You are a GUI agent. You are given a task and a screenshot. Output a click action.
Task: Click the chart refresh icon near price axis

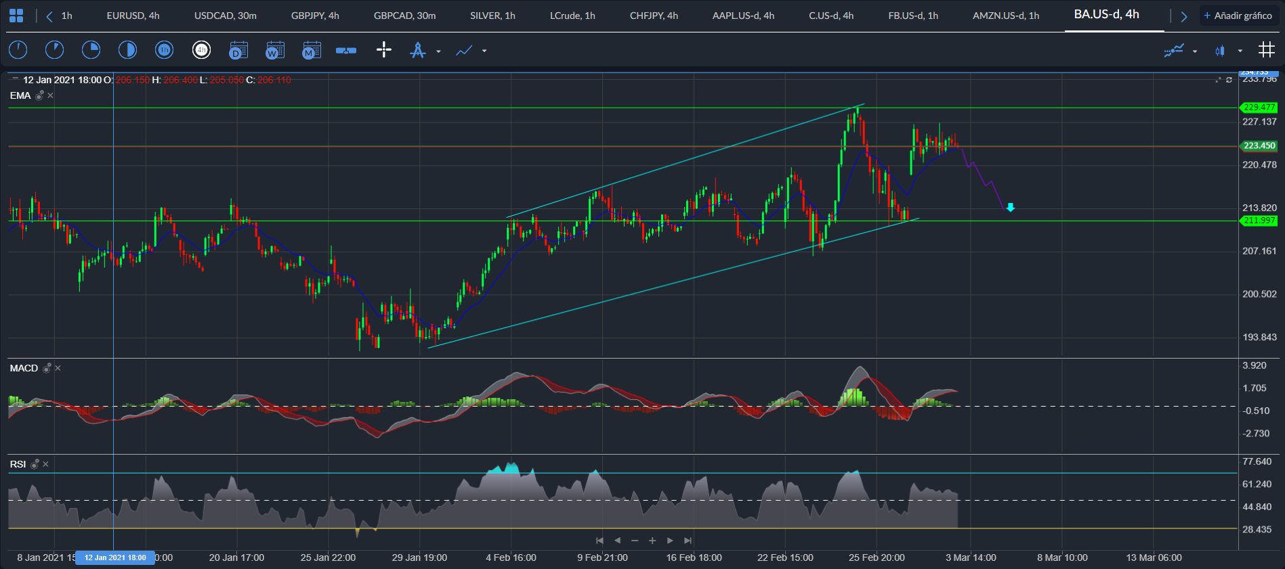click(x=1229, y=80)
